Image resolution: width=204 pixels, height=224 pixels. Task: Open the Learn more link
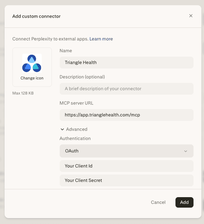[101, 39]
